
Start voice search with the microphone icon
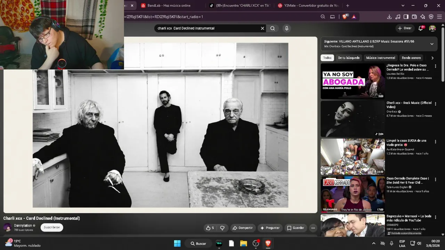tap(286, 28)
